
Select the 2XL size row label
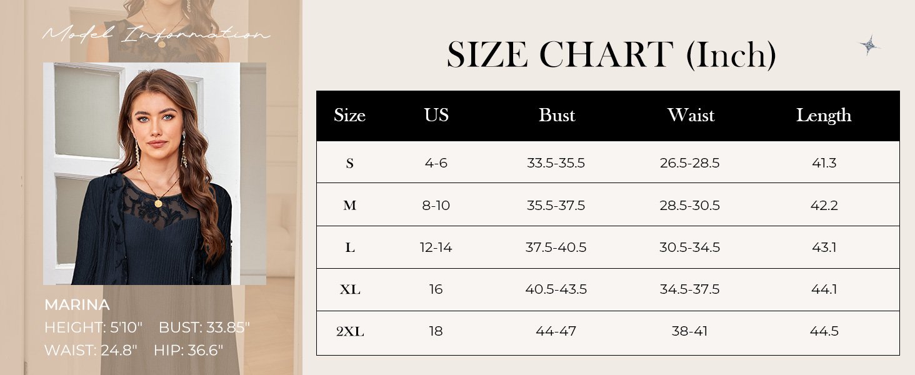[x=350, y=332]
